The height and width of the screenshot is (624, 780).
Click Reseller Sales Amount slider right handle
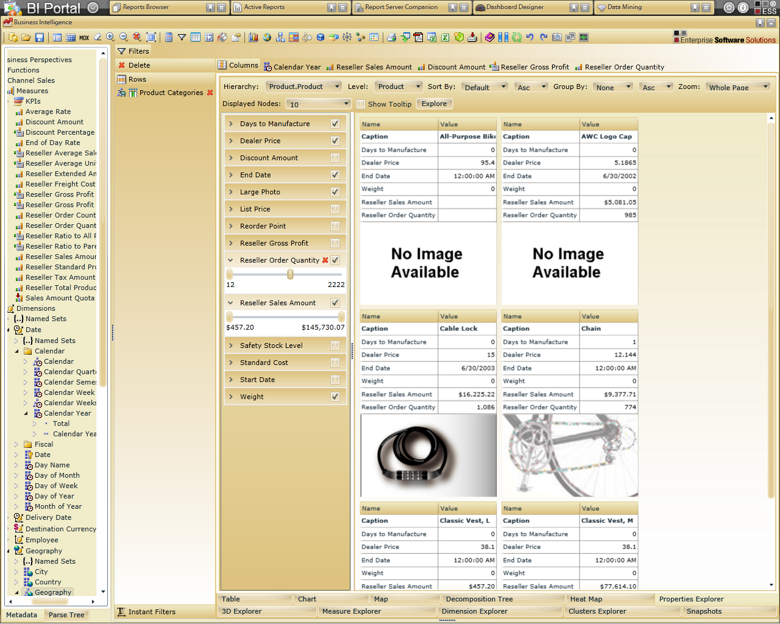341,317
